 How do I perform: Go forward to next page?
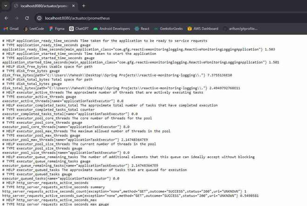[x=17, y=18]
